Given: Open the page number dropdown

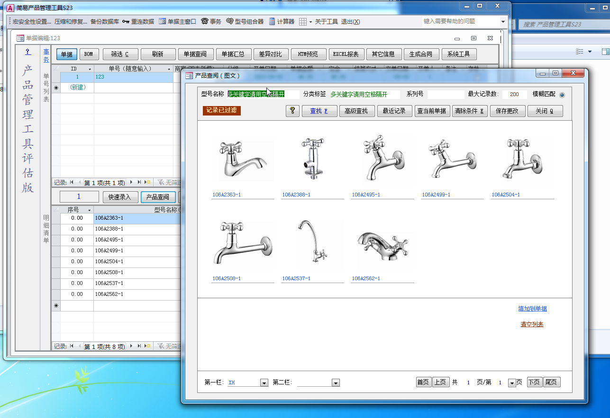Looking at the screenshot, I should (511, 382).
